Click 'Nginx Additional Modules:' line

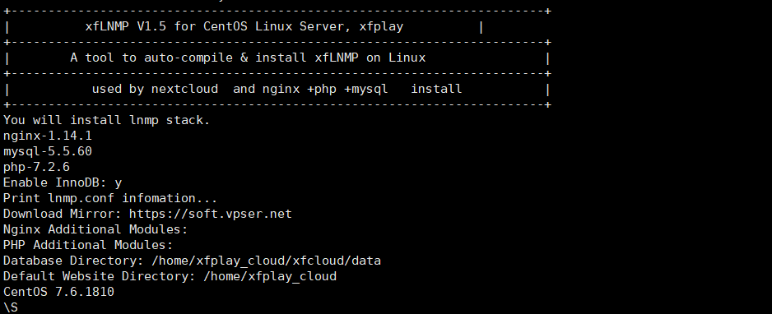(95, 229)
